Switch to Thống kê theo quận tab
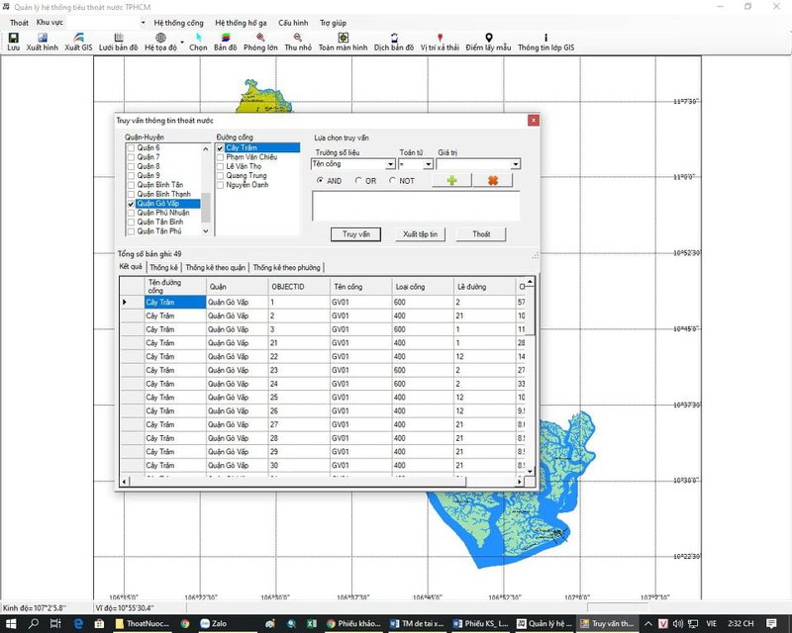This screenshot has height=633, width=792. tap(215, 267)
